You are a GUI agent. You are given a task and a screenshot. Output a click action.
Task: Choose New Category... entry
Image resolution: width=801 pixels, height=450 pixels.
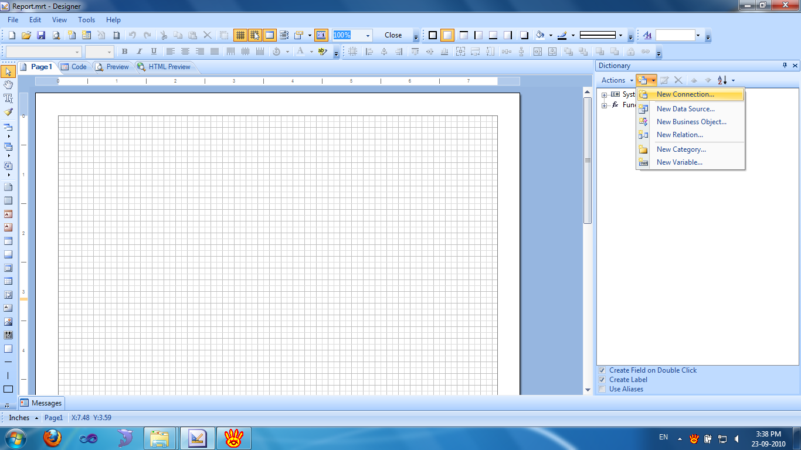point(691,149)
